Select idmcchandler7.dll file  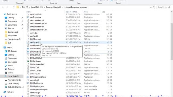click(x=37, y=27)
